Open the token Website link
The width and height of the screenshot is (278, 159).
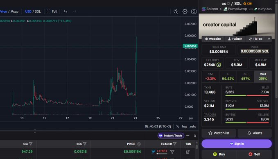213,39
